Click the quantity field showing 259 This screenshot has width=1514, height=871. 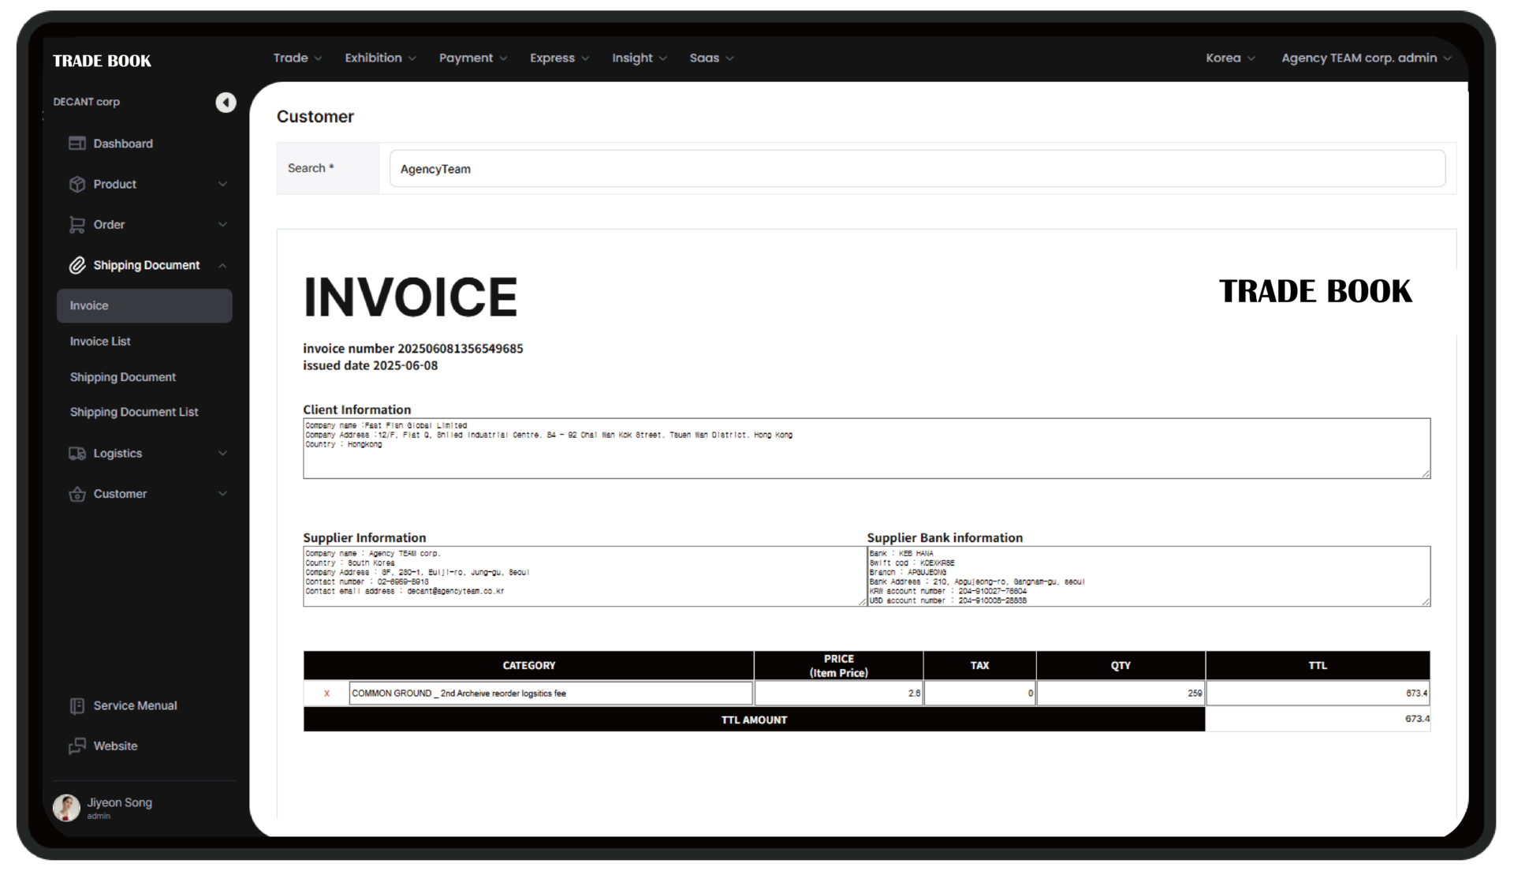[x=1121, y=693]
